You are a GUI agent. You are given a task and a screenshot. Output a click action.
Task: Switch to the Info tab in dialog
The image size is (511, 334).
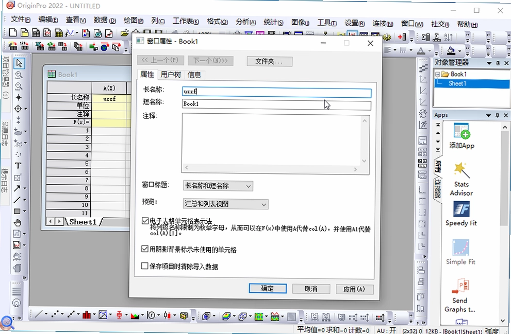click(x=194, y=75)
